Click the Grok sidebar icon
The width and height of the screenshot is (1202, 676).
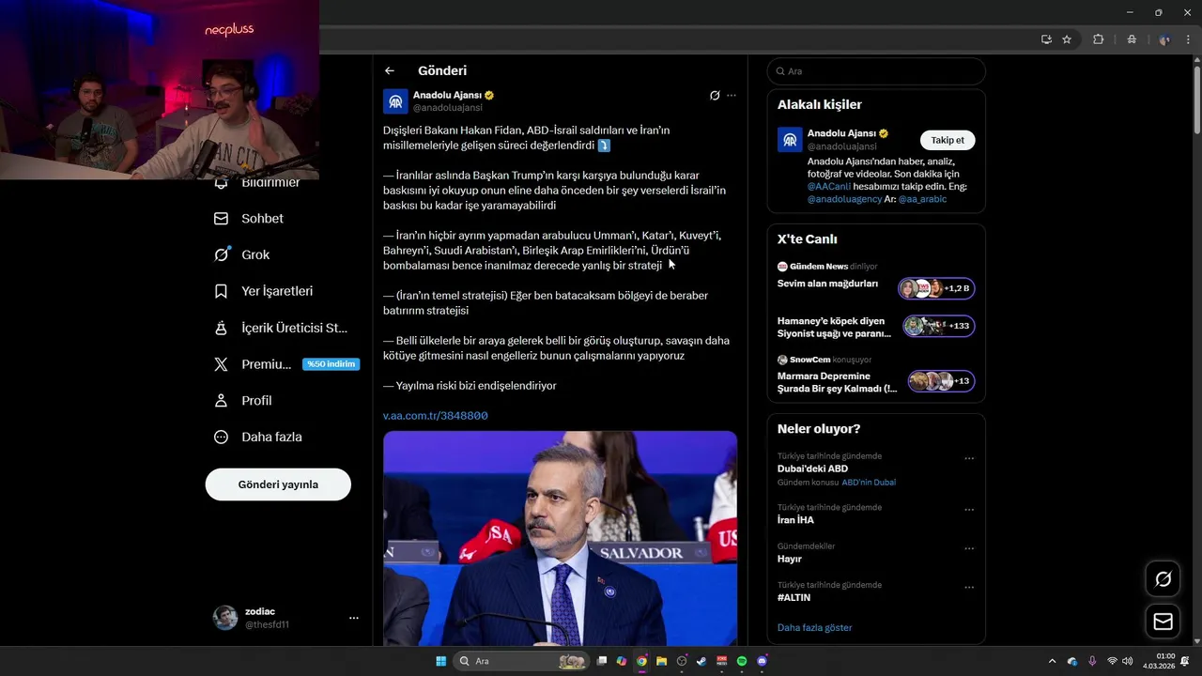click(222, 254)
